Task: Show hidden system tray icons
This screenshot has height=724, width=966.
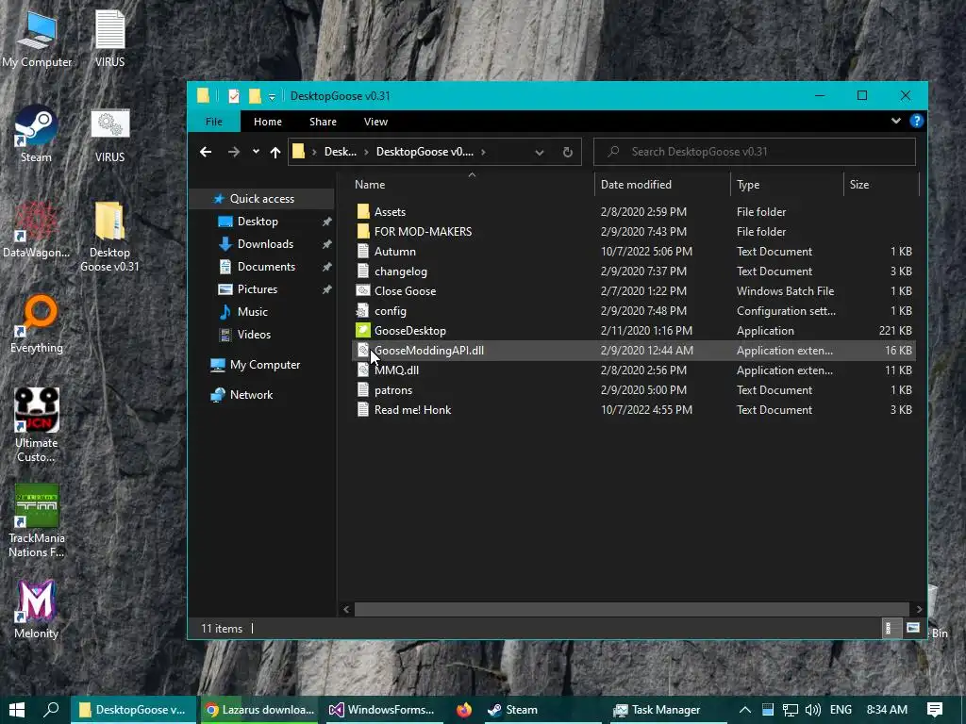Action: point(745,710)
